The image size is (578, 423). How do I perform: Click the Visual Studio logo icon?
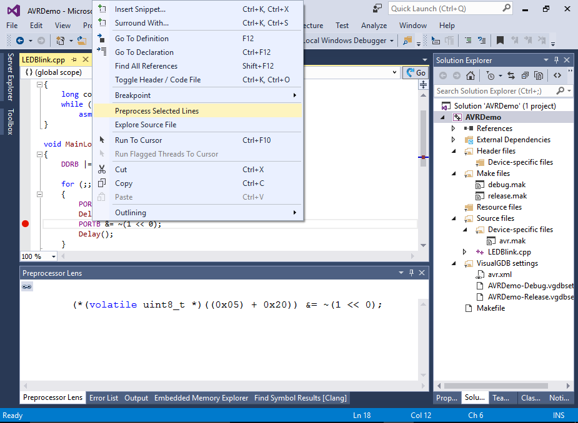click(x=14, y=11)
